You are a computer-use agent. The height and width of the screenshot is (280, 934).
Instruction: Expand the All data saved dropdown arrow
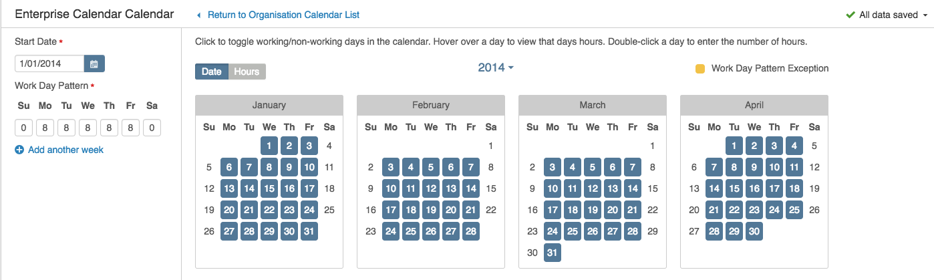(925, 15)
